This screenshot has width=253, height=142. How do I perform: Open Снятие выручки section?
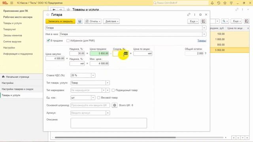12,41
